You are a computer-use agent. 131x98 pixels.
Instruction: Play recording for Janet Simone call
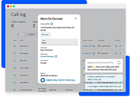click(x=120, y=46)
